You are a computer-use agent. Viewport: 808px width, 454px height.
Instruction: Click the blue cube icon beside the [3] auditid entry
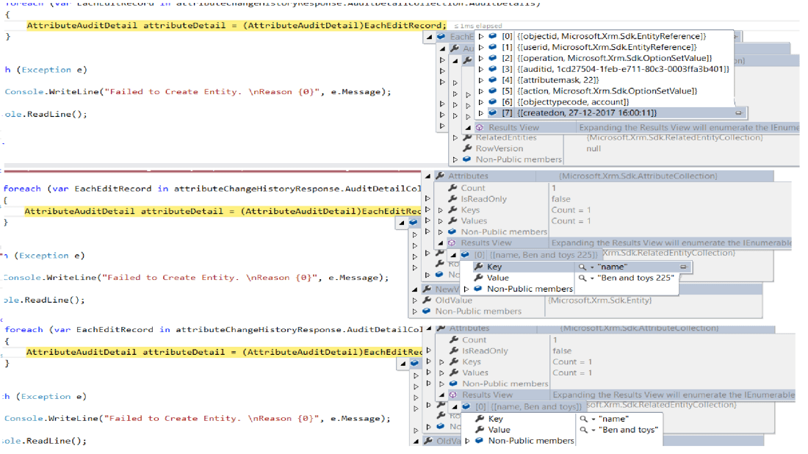coord(493,69)
